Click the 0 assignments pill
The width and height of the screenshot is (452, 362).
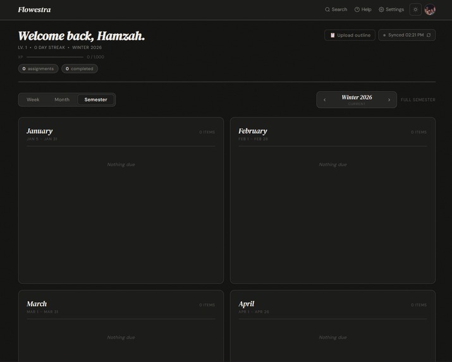click(38, 68)
